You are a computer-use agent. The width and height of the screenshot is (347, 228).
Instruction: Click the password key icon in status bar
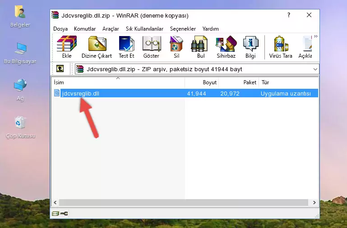[64, 214]
